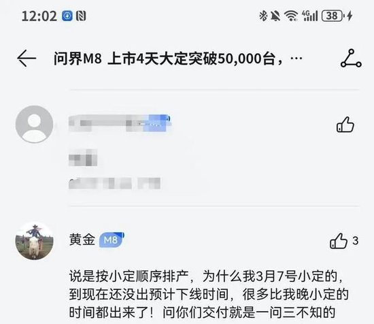Like the first blurred comment

pos(345,125)
